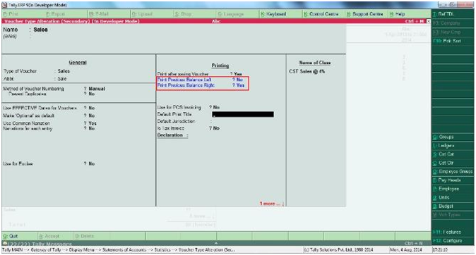Click the Type of Voucher value Sales
The image size is (476, 255).
64,71
